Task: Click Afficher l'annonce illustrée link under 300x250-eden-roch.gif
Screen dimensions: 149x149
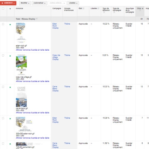Action: point(32,138)
